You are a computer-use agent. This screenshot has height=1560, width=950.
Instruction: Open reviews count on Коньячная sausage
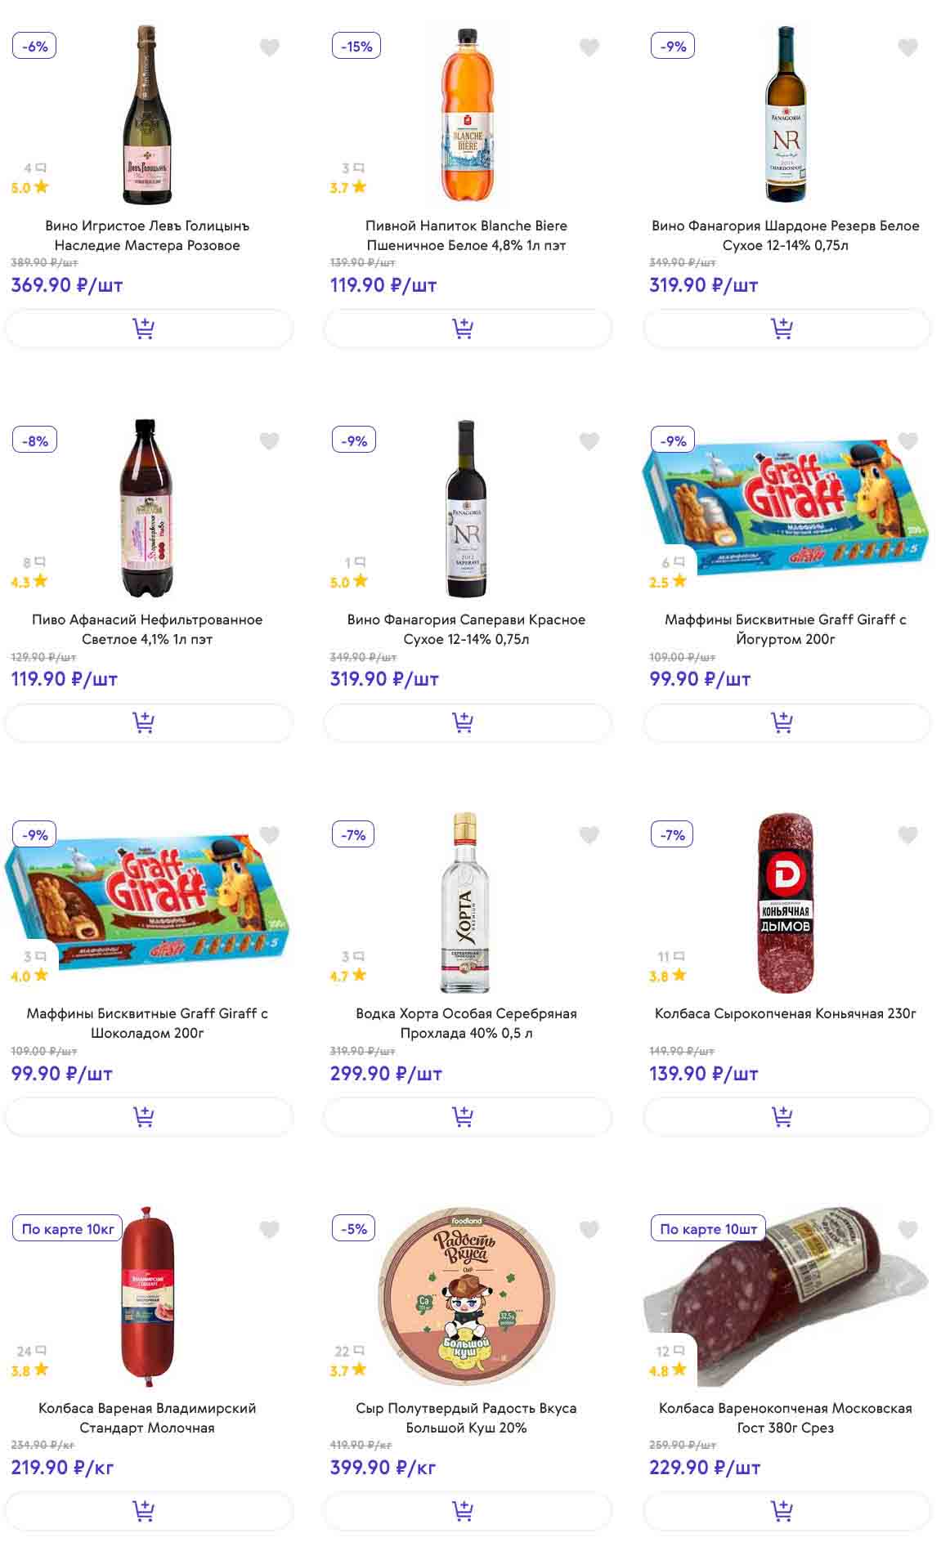(x=670, y=956)
